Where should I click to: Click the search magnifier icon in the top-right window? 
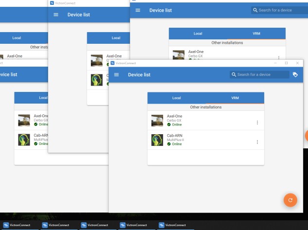pyautogui.click(x=255, y=10)
